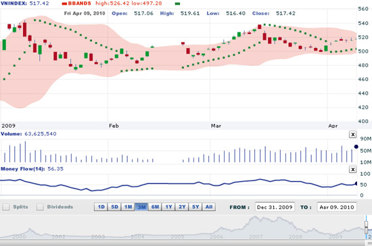
Task: Enable the Dividends checkbox
Action: pyautogui.click(x=40, y=207)
